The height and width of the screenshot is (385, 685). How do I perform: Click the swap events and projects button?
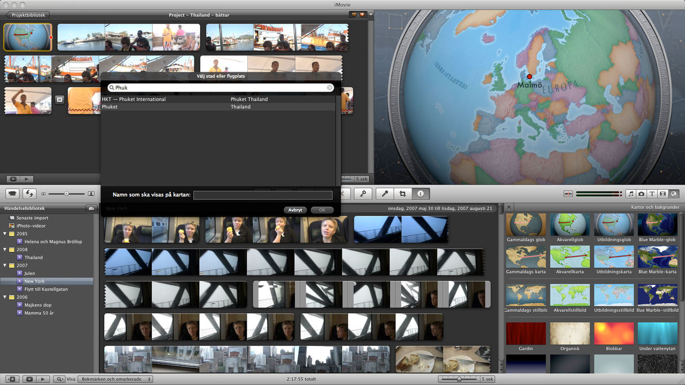pyautogui.click(x=29, y=194)
